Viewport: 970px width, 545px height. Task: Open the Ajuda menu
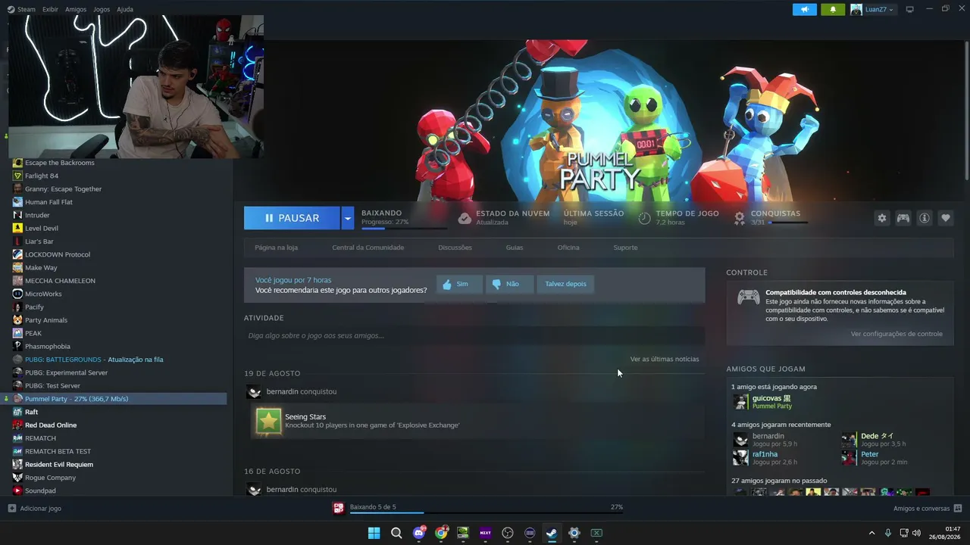[x=125, y=9]
